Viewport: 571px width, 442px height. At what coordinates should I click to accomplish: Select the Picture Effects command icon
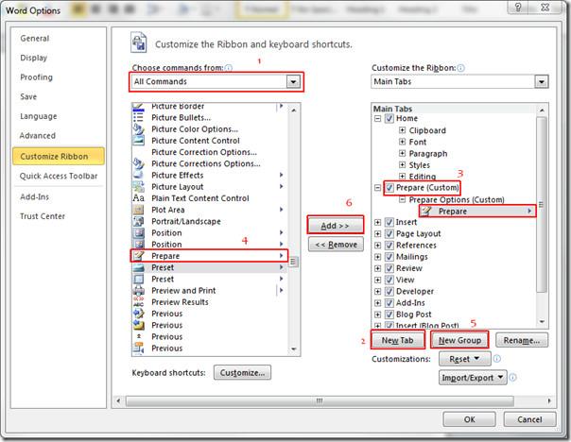(x=139, y=175)
